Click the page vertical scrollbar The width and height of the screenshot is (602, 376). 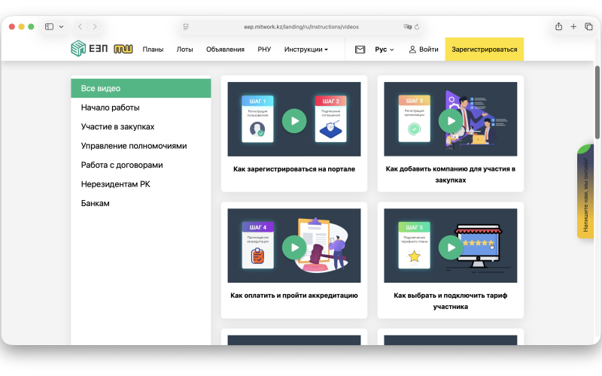[x=597, y=102]
